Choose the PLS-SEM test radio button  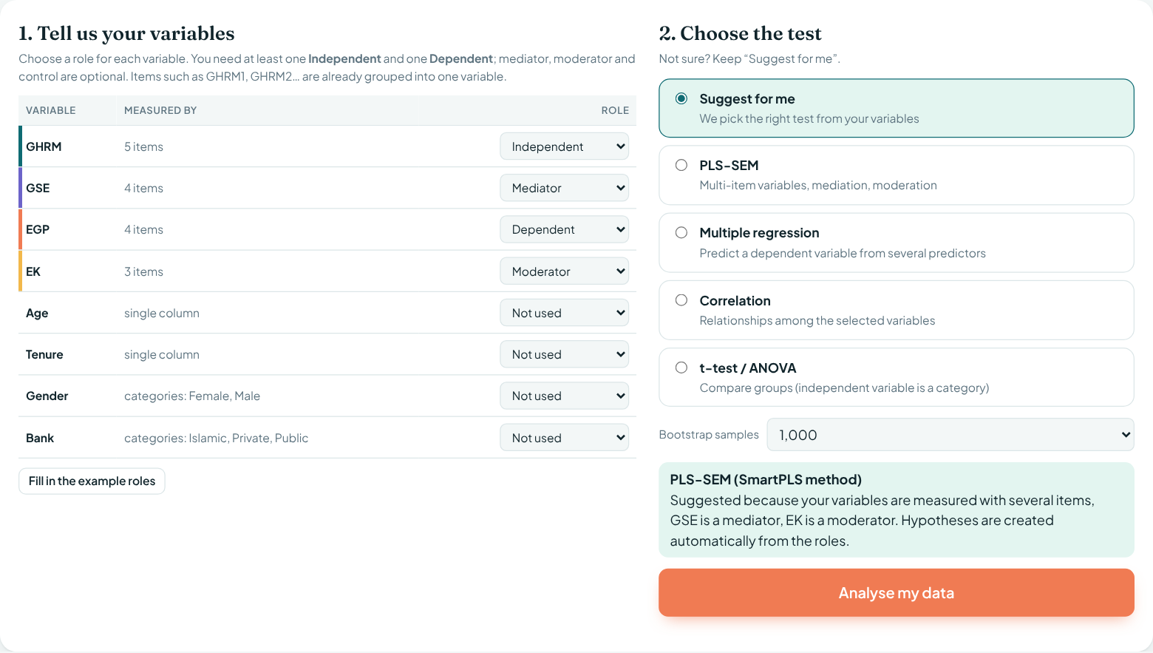coord(681,165)
